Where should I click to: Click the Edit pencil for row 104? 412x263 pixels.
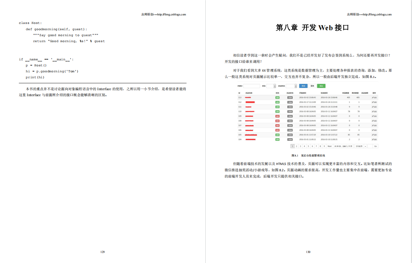[374, 140]
